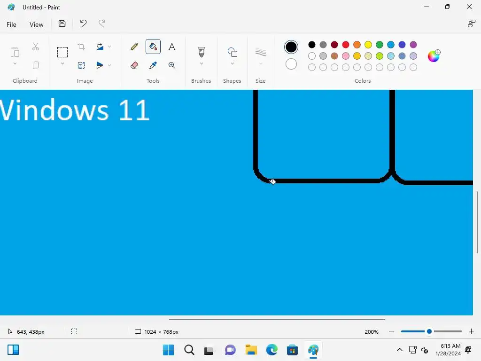Click the 200% zoom level text
This screenshot has width=481, height=361.
tap(372, 331)
